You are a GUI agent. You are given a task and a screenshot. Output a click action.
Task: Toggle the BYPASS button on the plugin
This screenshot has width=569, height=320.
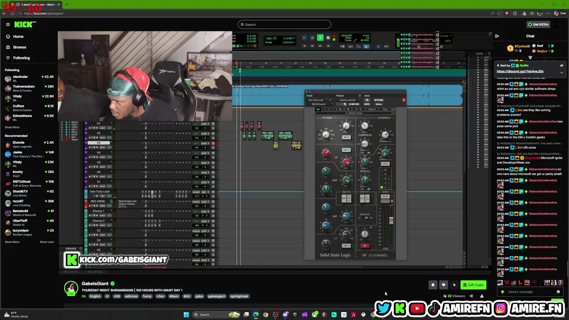tap(378, 100)
